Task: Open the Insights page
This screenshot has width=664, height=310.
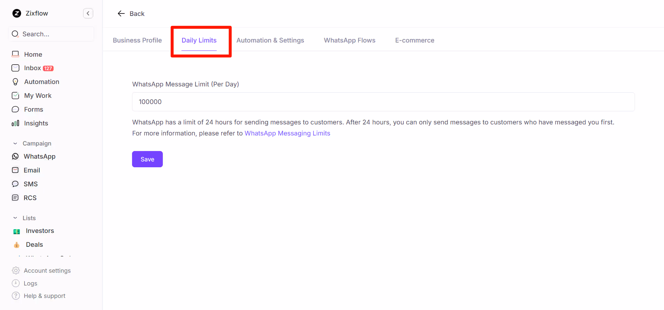Action: (x=36, y=123)
